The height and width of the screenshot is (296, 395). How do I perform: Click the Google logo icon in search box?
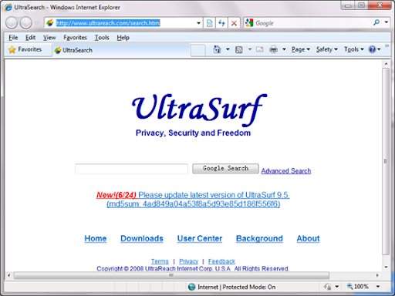tap(249, 22)
